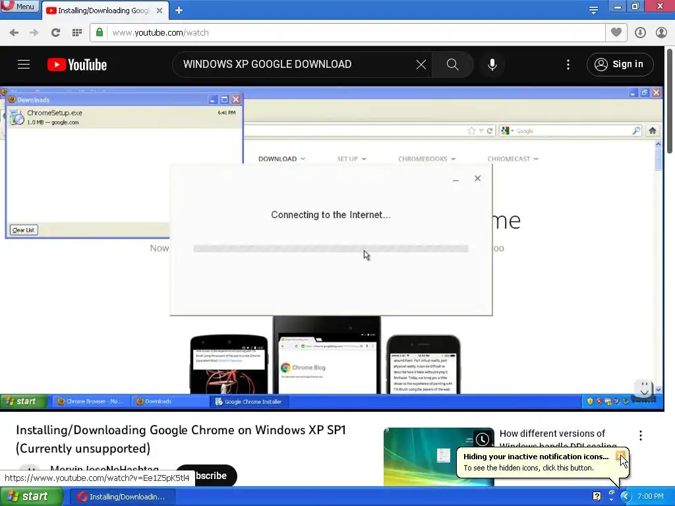
Task: Focus the www.youtube.com/watch address bar
Action: [x=347, y=33]
